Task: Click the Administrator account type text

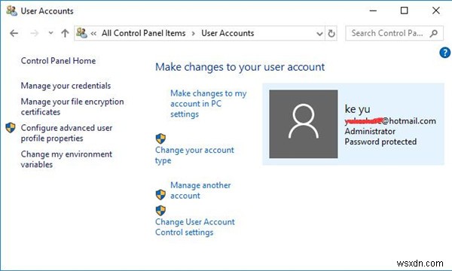Action: (x=370, y=131)
